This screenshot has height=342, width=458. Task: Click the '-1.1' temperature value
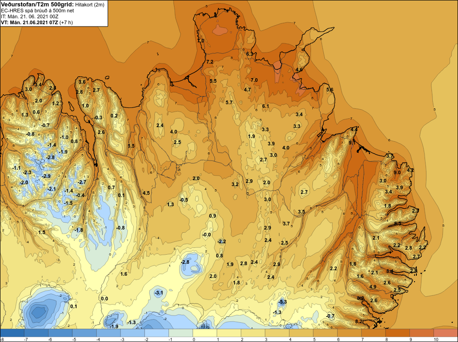(16, 168)
